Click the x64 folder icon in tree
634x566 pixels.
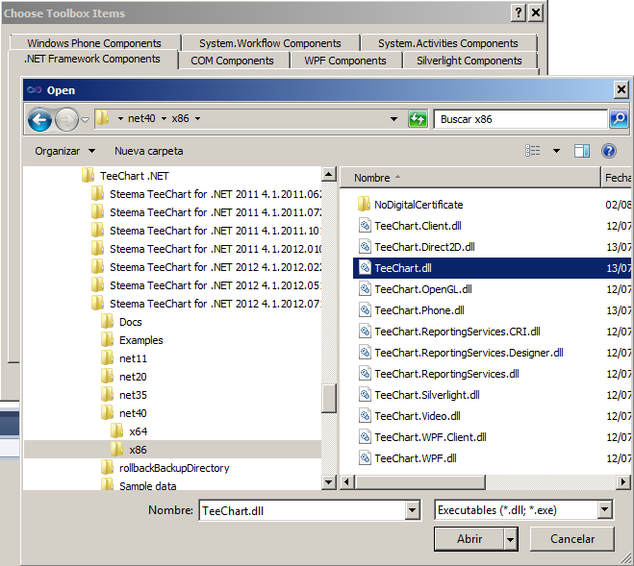pyautogui.click(x=117, y=431)
